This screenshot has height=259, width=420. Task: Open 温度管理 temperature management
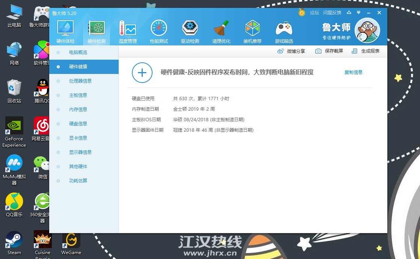pyautogui.click(x=128, y=32)
